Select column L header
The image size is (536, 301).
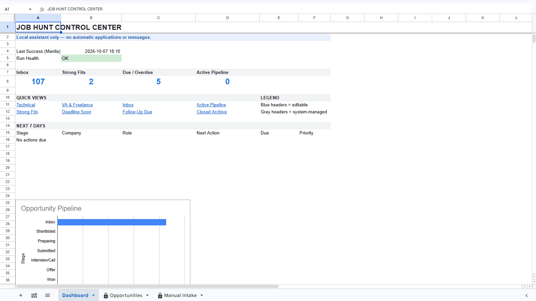click(516, 18)
